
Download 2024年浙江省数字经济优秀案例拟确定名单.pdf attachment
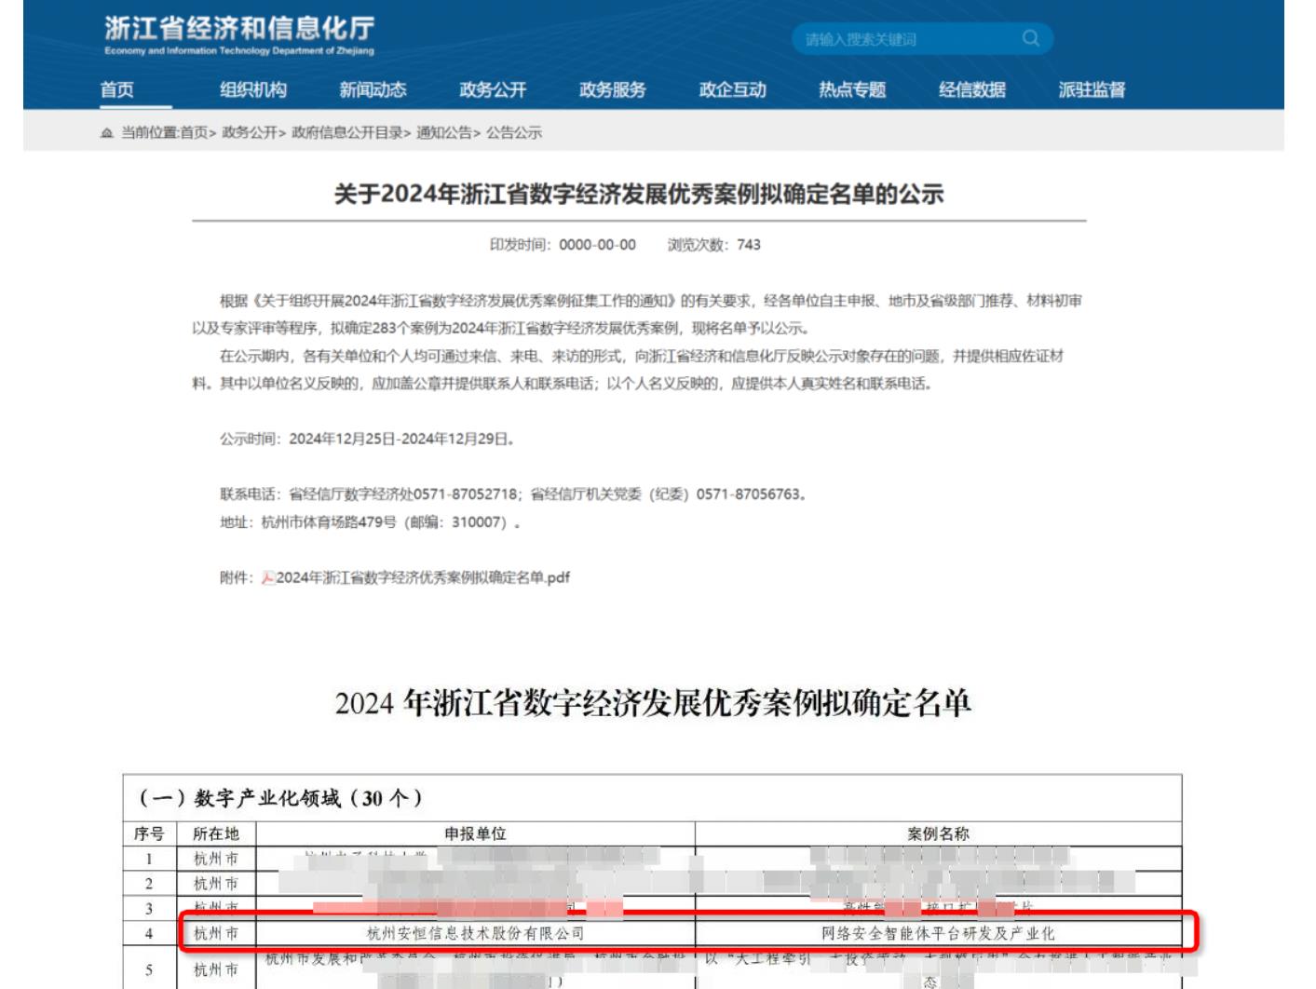[x=423, y=578]
